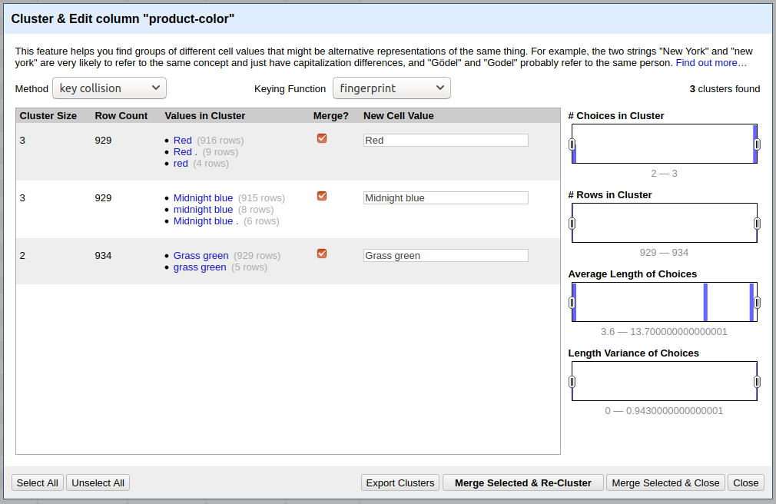
Task: Edit the New Cell Value field showing "Red"
Action: [446, 140]
